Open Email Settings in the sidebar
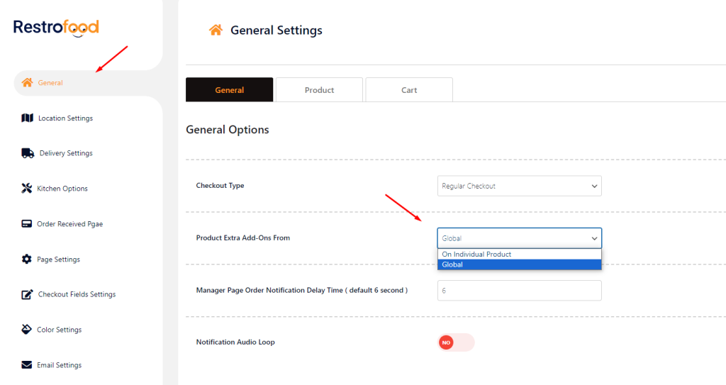This screenshot has height=385, width=726. coord(60,365)
